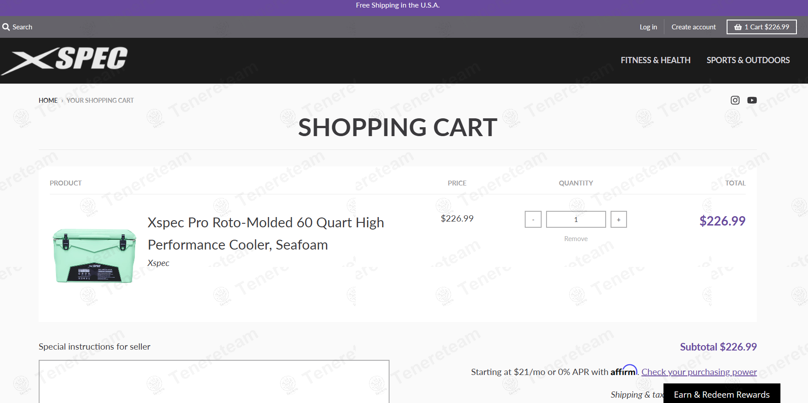This screenshot has height=403, width=808.
Task: Open the Instagram icon link
Action: [735, 100]
